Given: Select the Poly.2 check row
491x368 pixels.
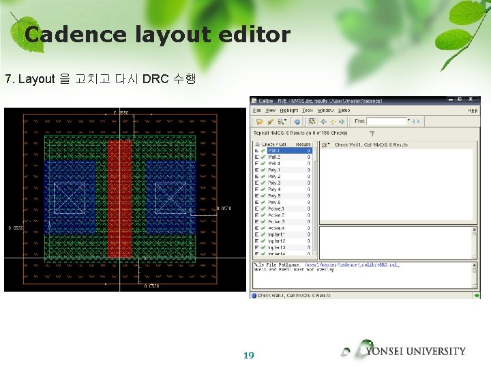Looking at the screenshot, I should pos(283,177).
